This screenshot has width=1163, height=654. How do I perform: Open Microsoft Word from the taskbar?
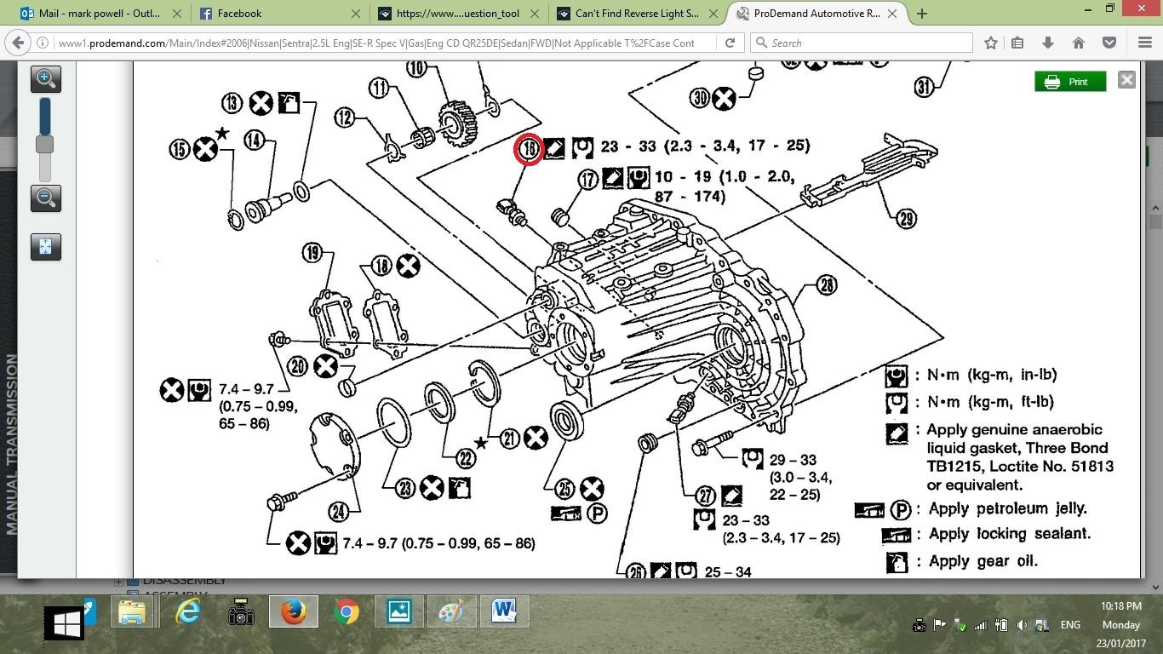(x=504, y=612)
